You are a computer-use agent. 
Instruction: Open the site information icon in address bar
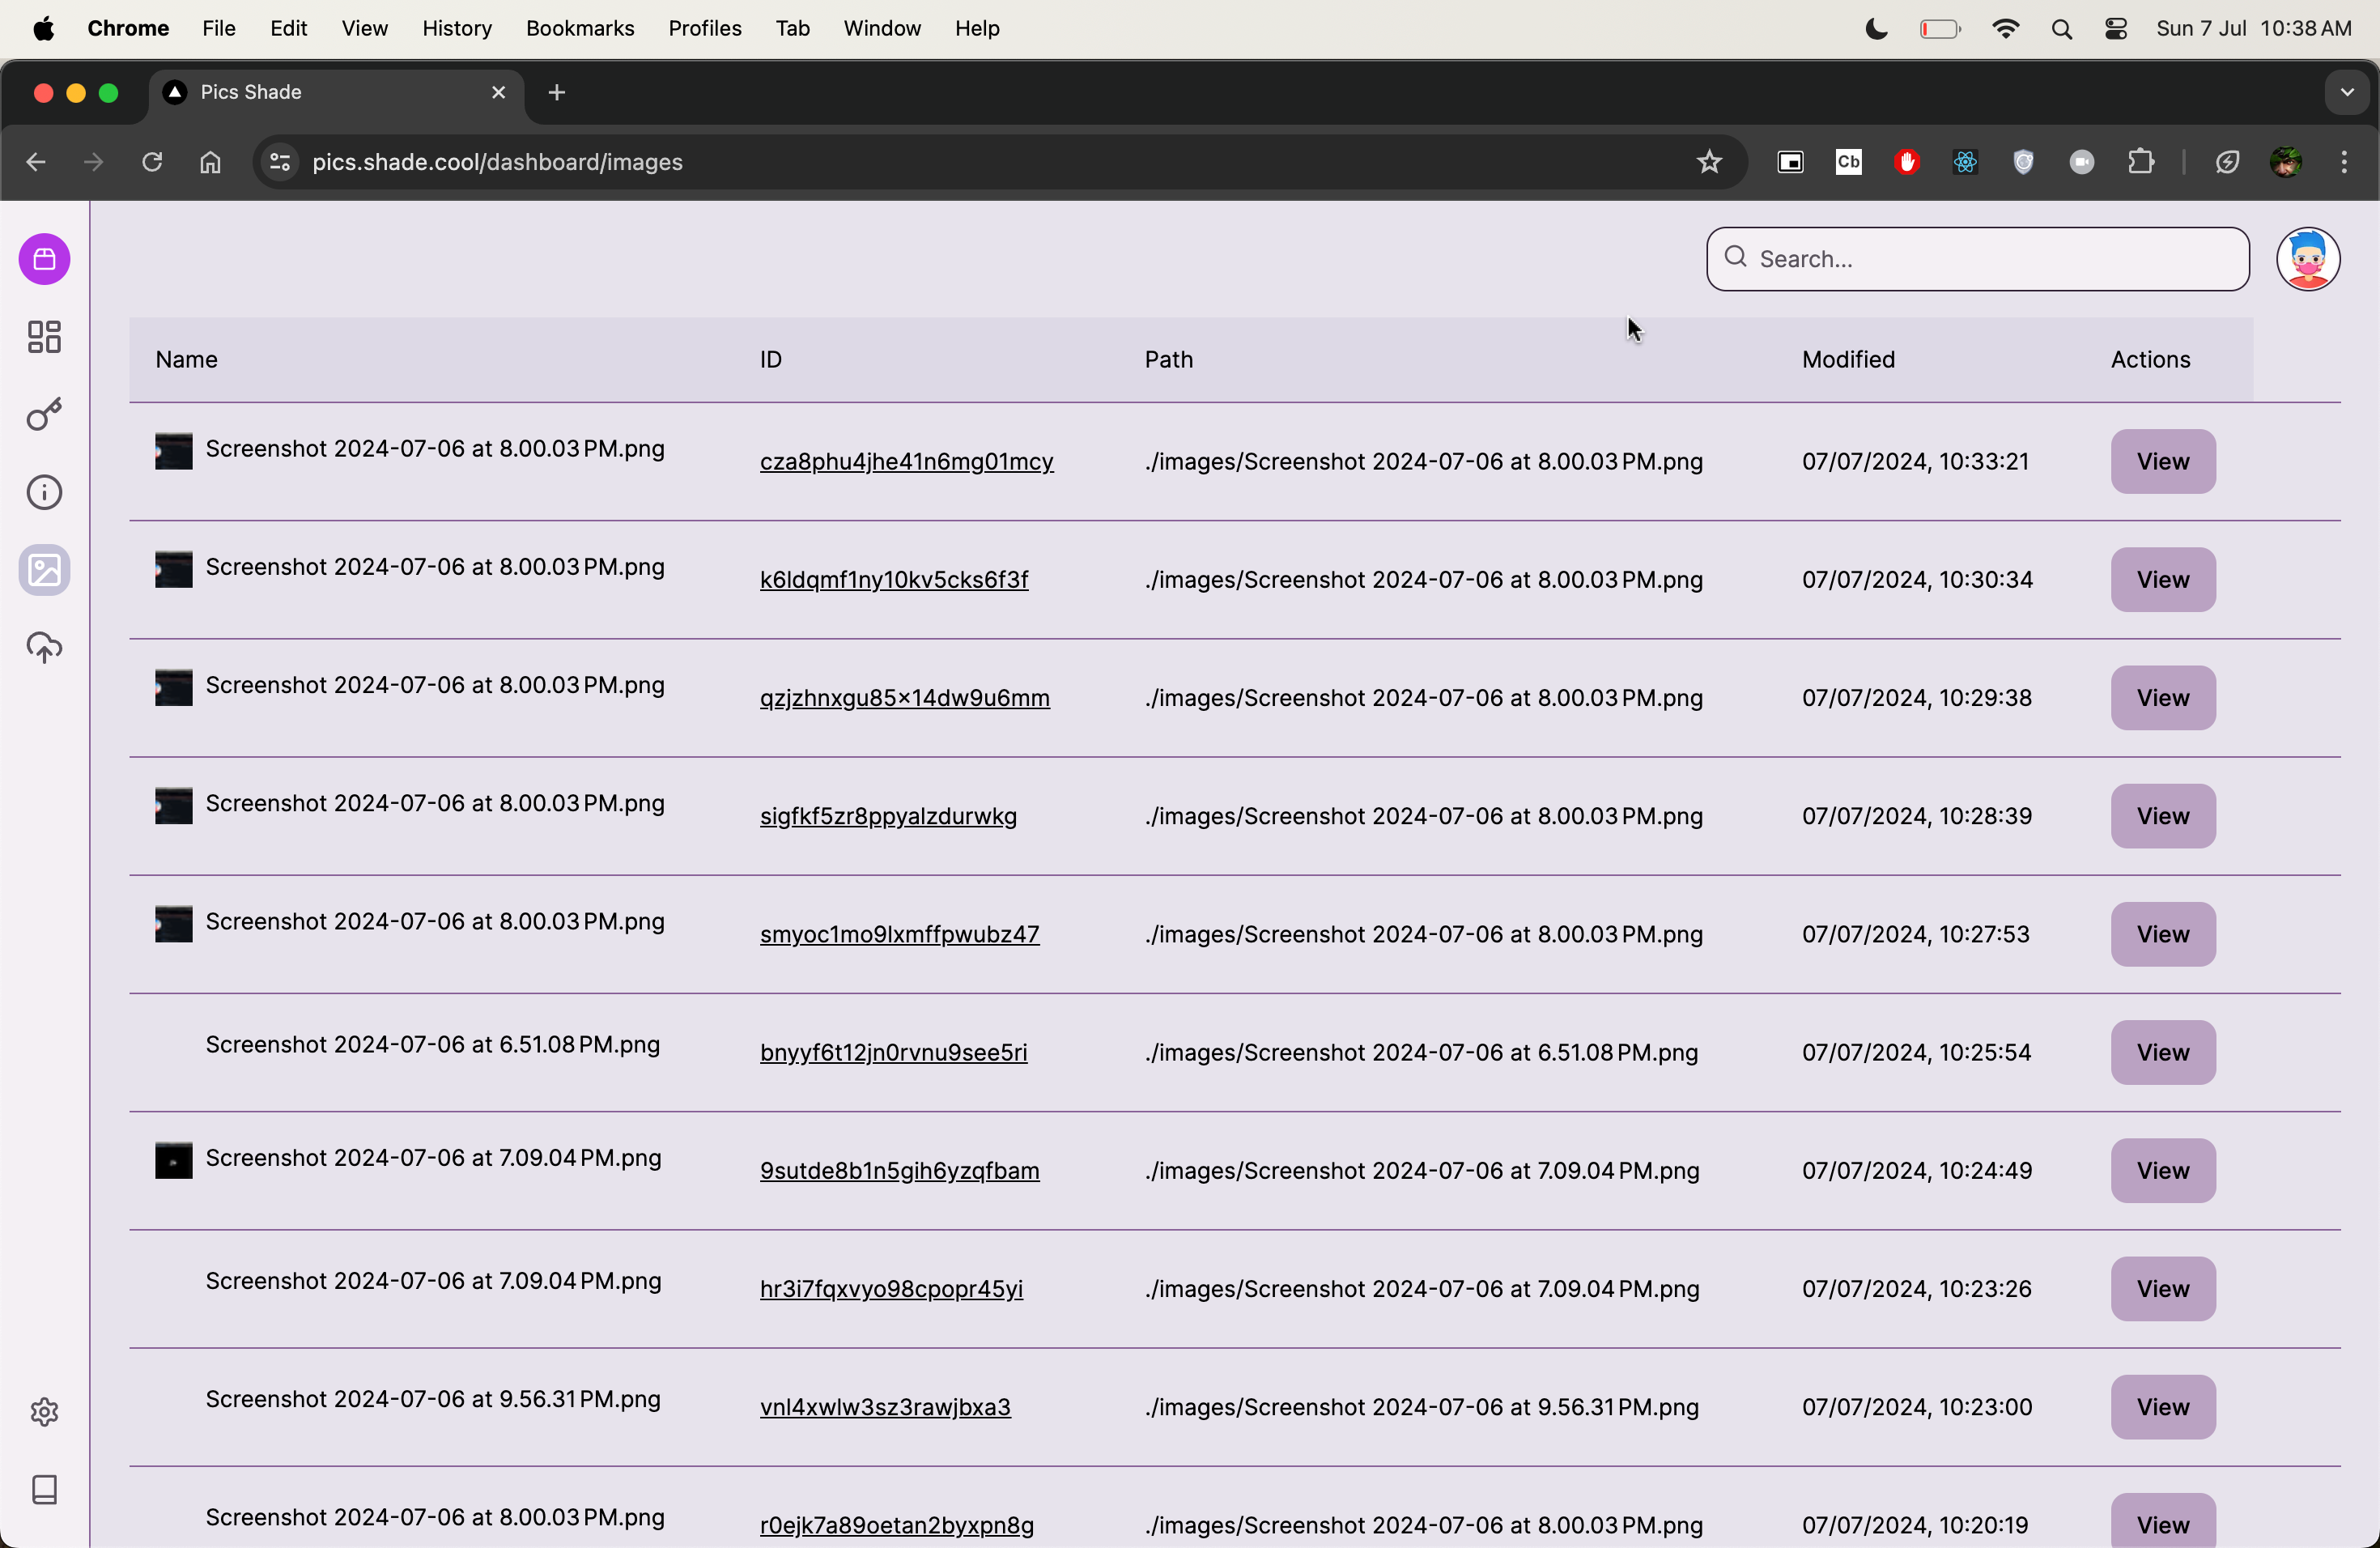[280, 162]
